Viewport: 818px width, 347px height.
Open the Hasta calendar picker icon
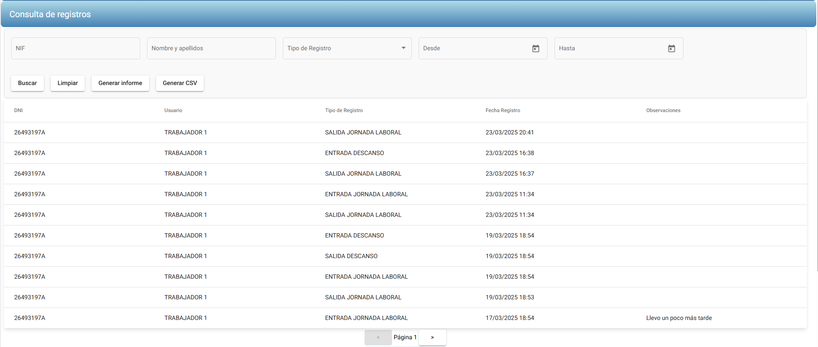[671, 49]
